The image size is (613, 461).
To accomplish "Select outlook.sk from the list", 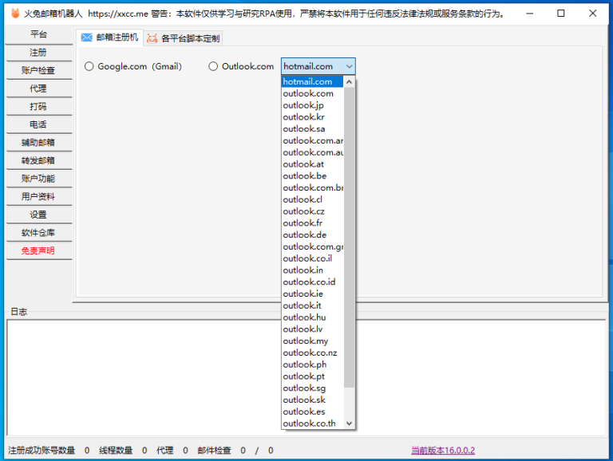I will point(312,400).
